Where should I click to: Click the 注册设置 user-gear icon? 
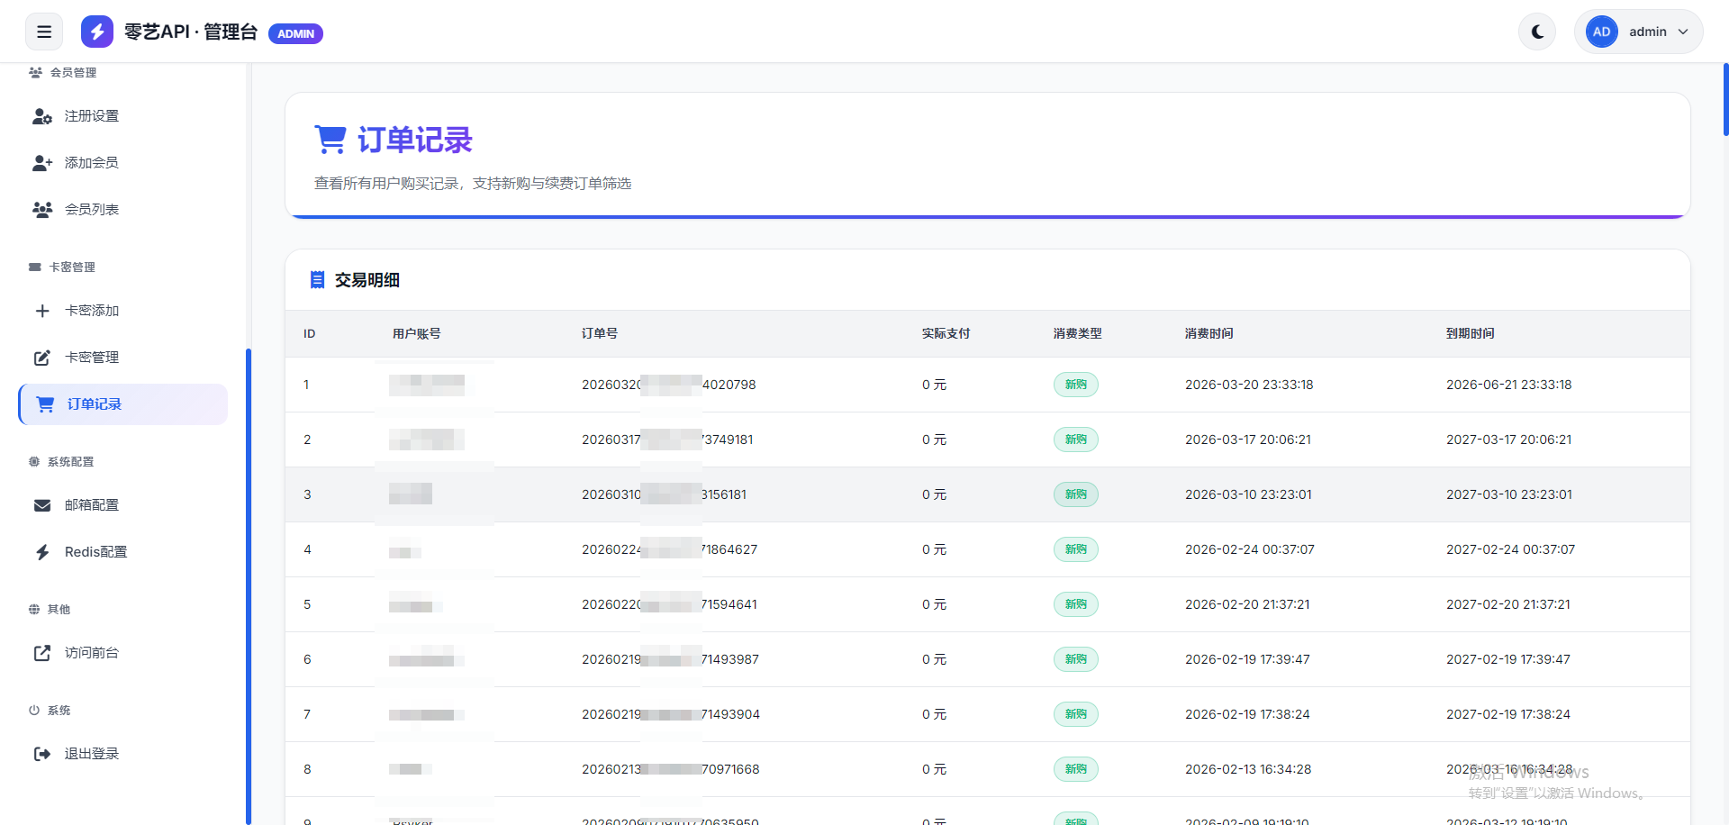tap(42, 116)
